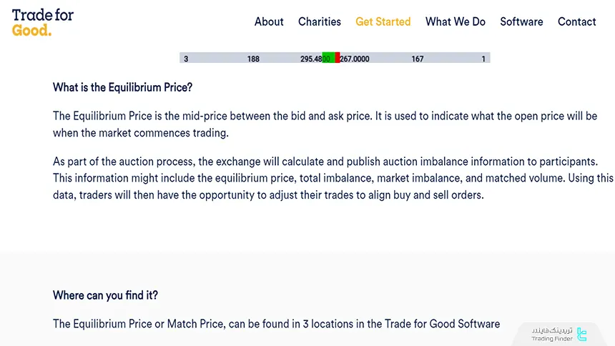
Task: Navigate to the Software page
Action: pos(521,21)
